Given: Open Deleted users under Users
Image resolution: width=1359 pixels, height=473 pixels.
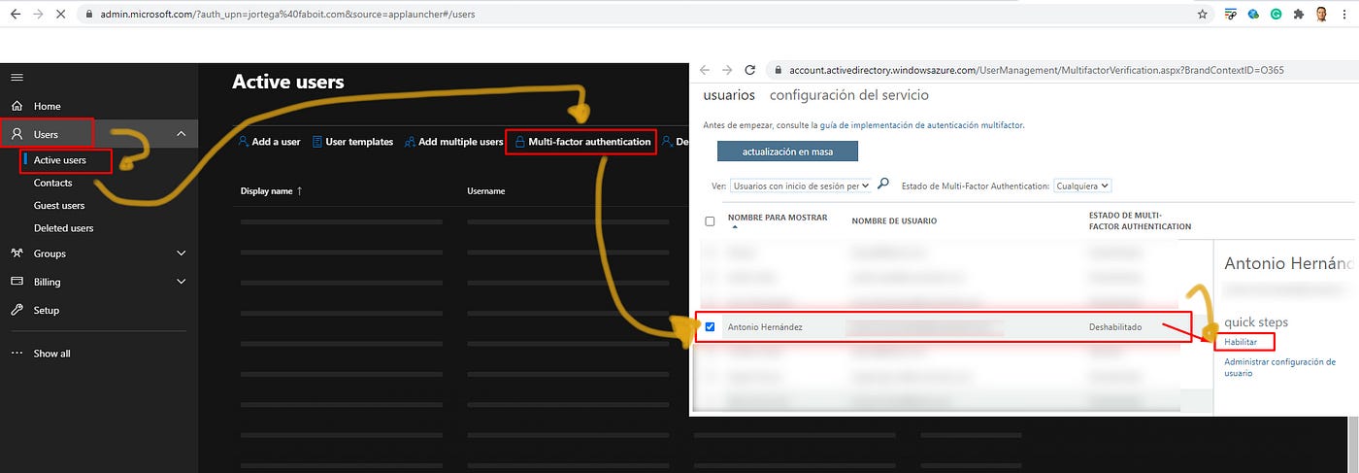Looking at the screenshot, I should pos(63,228).
